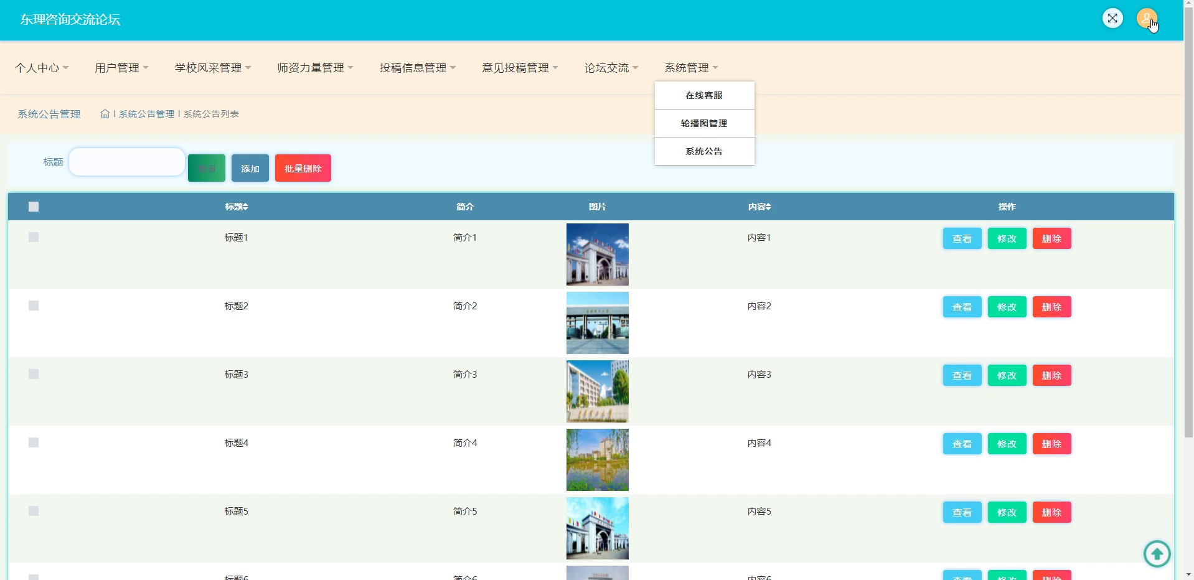Click the 系统公告列表 breadcrumb text
Screen dimensions: 1194x580
pyautogui.click(x=211, y=114)
